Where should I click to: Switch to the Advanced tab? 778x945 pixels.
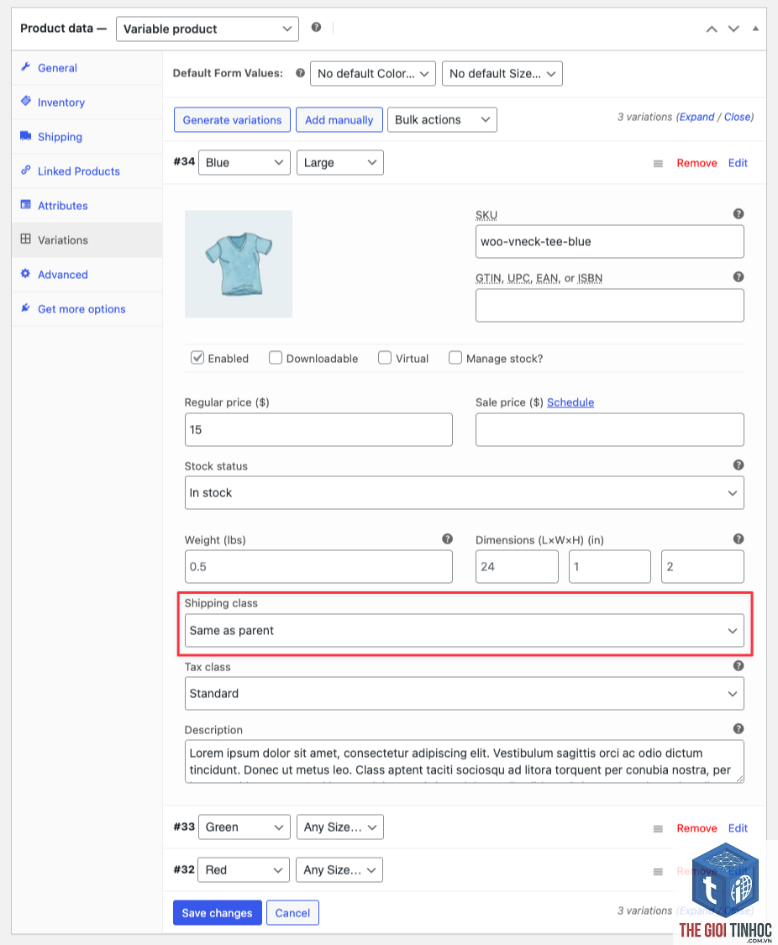click(87, 274)
